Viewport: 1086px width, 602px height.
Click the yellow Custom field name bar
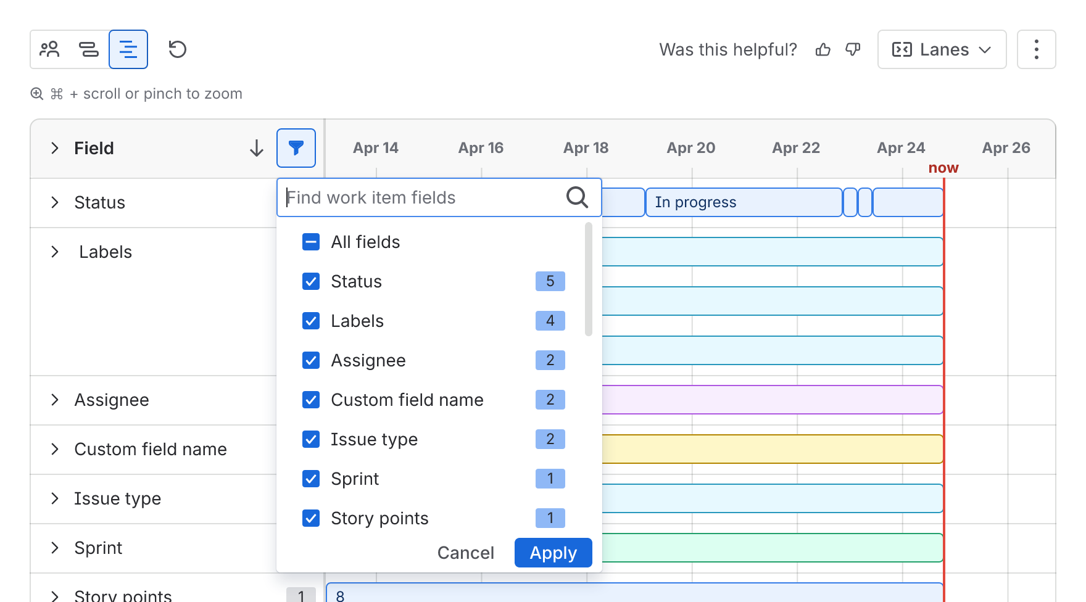(773, 449)
